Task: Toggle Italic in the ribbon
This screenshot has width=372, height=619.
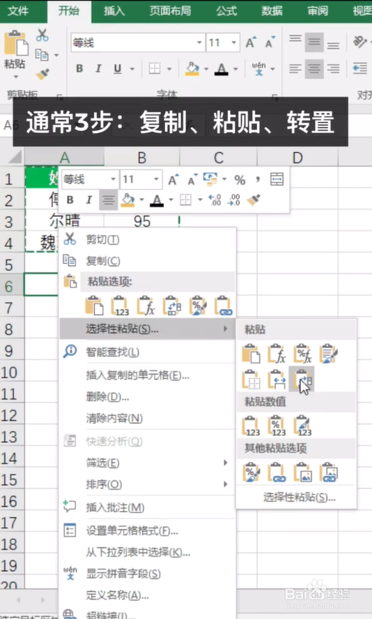Action: pyautogui.click(x=98, y=69)
